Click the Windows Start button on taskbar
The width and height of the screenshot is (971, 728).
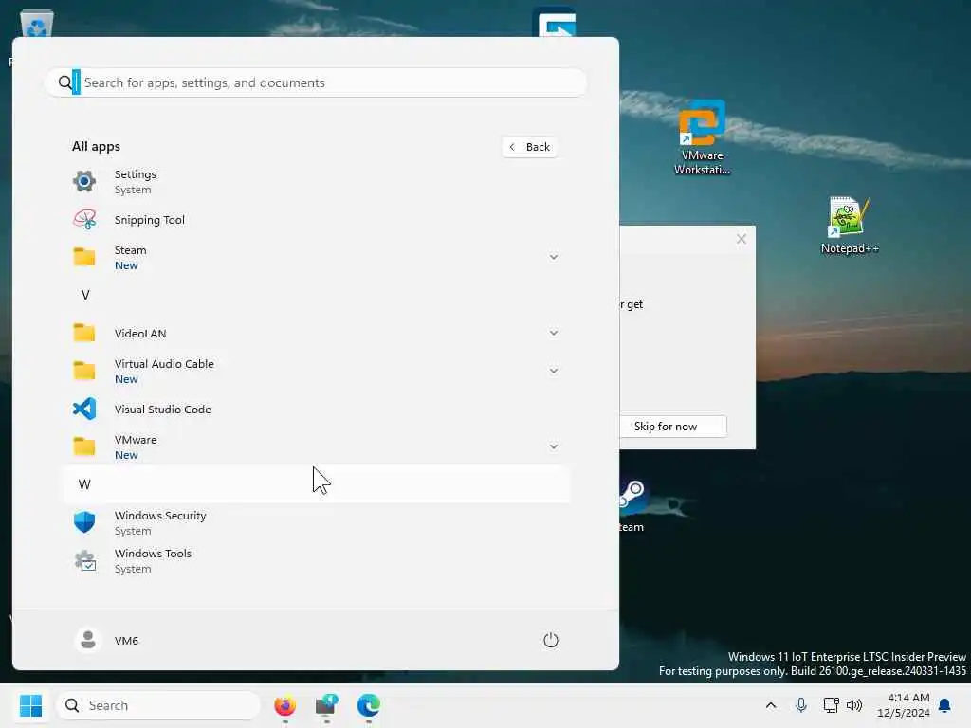(30, 705)
